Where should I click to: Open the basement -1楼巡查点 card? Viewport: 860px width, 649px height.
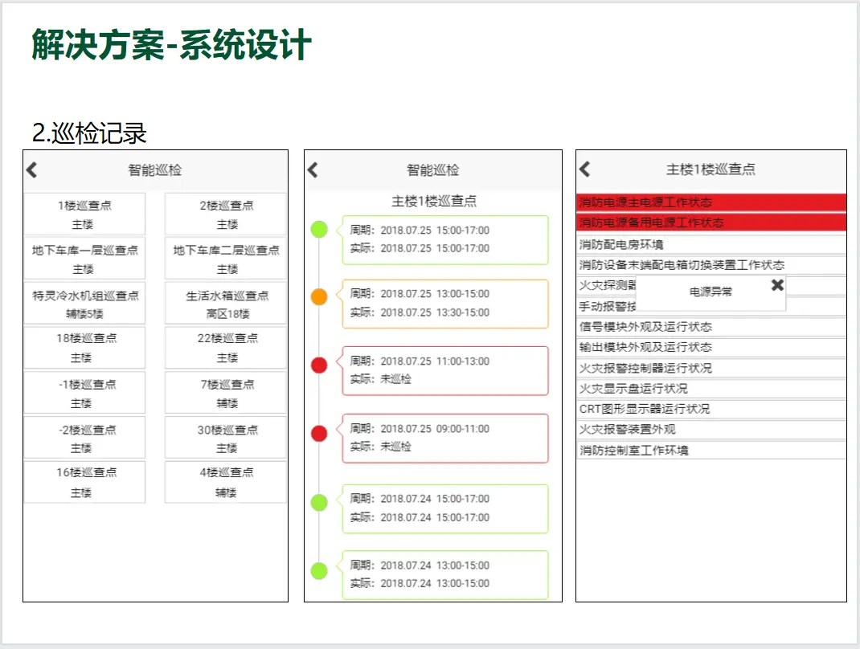[84, 393]
